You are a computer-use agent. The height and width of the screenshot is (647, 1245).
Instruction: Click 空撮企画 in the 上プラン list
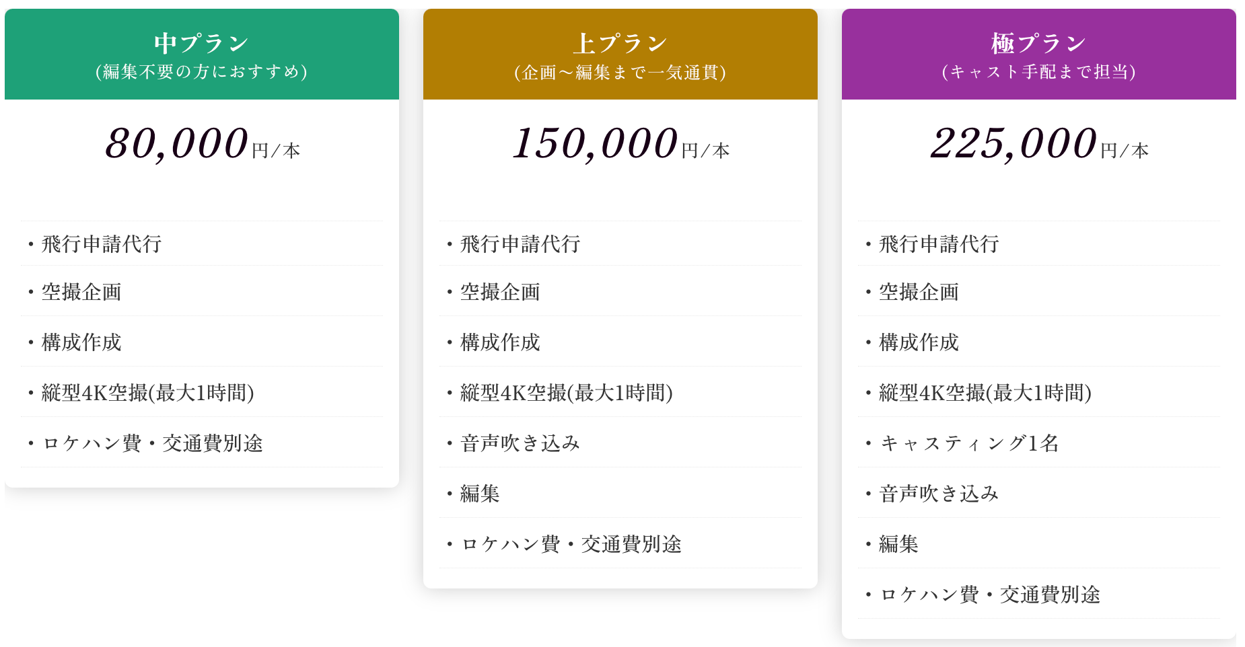(500, 292)
